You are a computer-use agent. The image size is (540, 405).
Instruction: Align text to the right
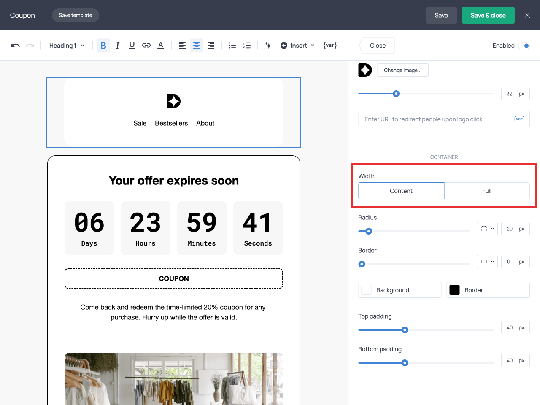(211, 46)
